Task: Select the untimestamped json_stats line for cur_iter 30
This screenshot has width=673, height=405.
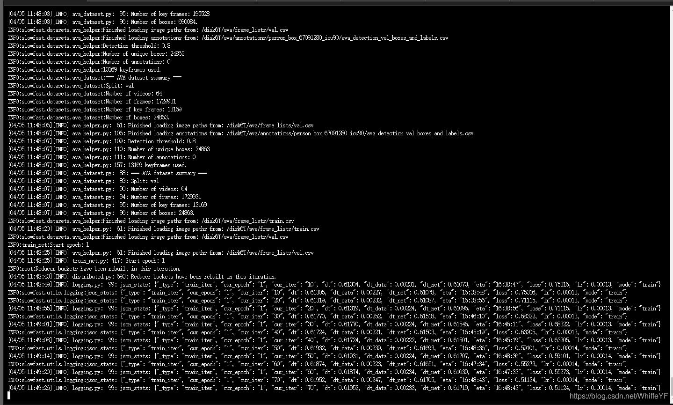Action: [318, 317]
